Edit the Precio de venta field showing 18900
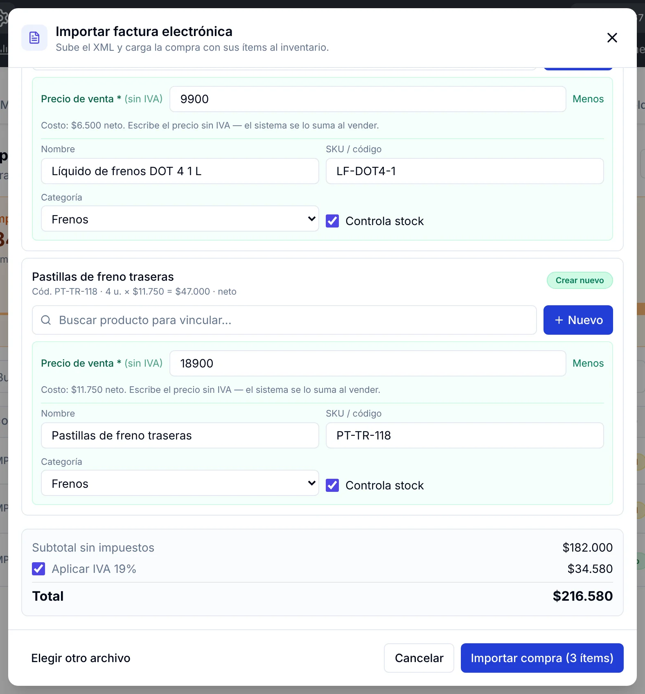Viewport: 645px width, 694px height. click(x=368, y=363)
